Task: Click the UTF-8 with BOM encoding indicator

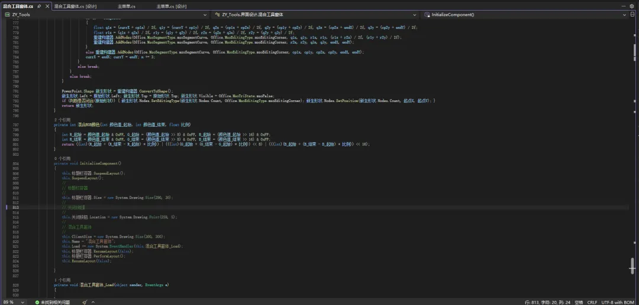Action: point(618,302)
